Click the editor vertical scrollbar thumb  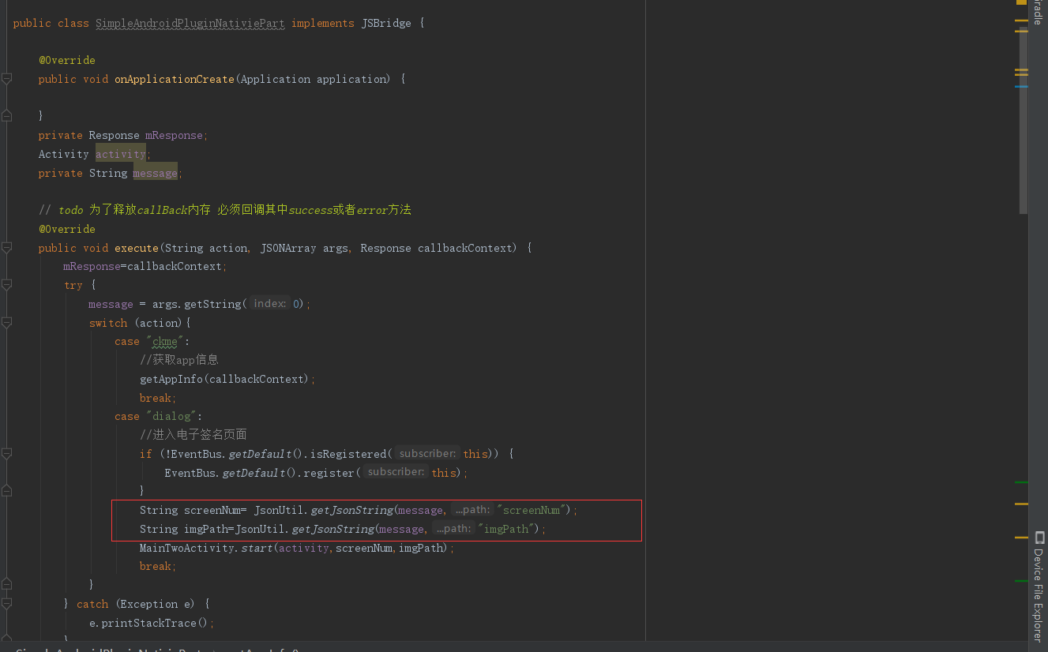click(x=1024, y=120)
